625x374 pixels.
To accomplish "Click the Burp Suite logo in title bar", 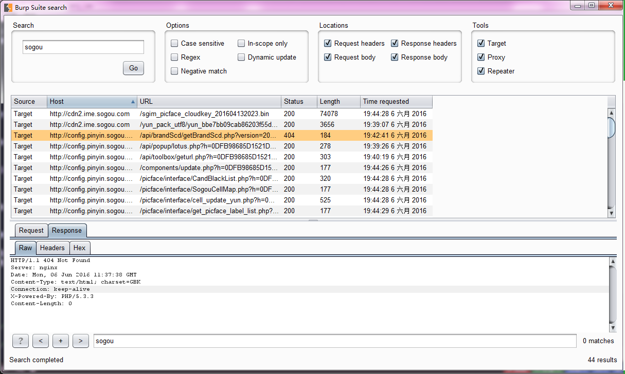I will 8,7.
